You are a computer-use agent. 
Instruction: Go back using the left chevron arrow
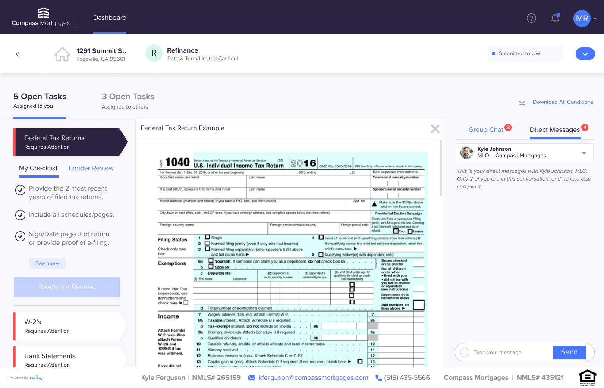point(17,54)
